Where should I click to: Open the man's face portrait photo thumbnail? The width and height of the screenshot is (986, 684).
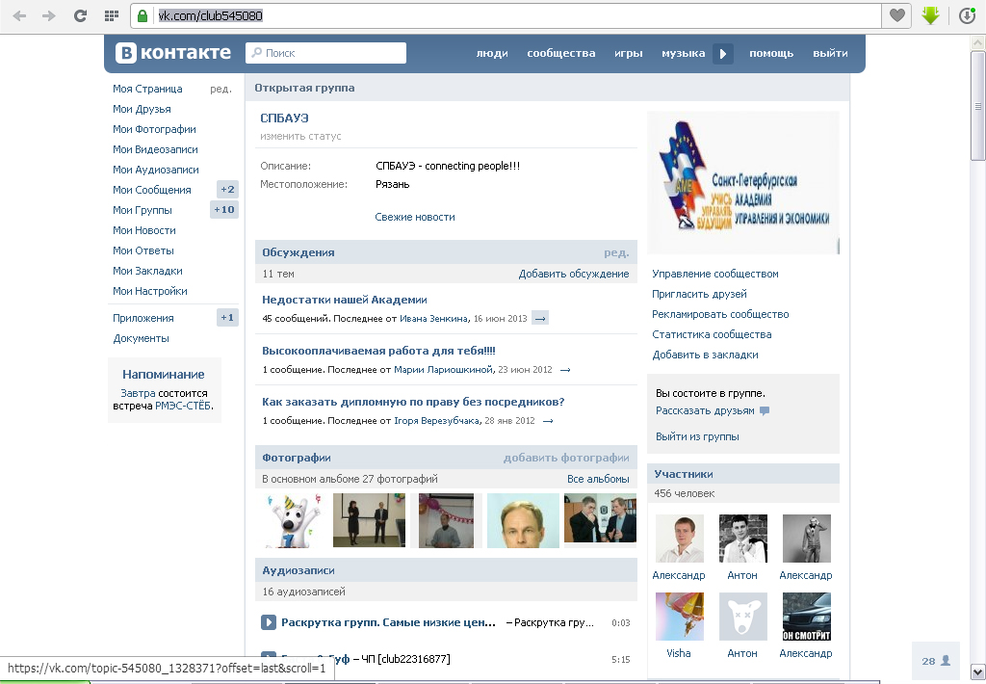523,520
